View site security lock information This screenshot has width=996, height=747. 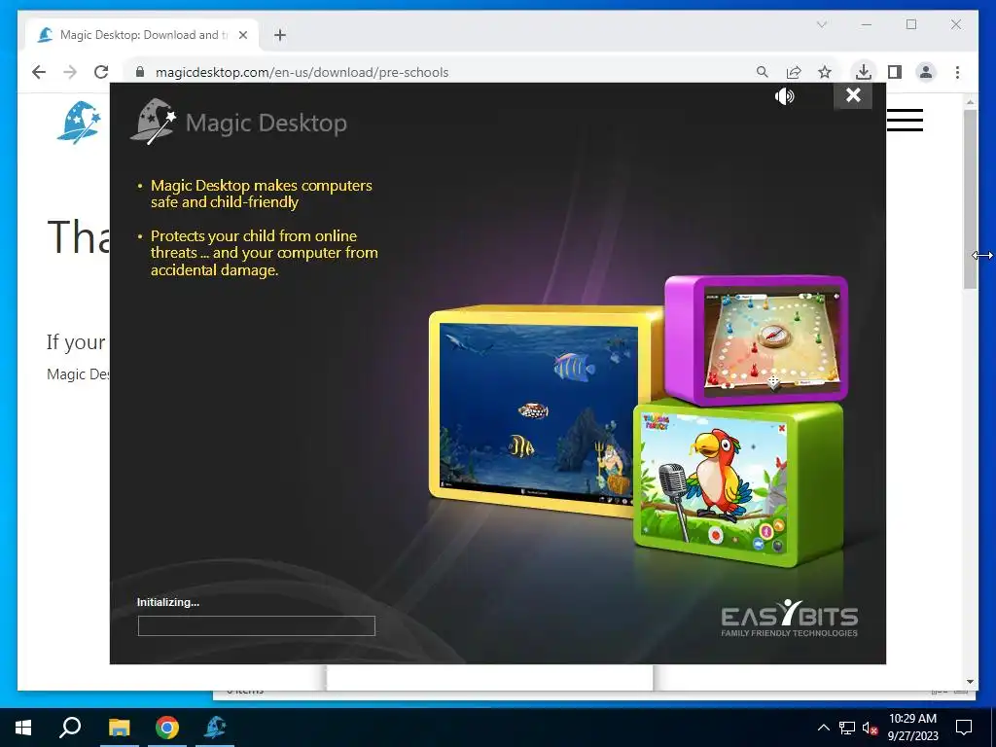coord(140,72)
